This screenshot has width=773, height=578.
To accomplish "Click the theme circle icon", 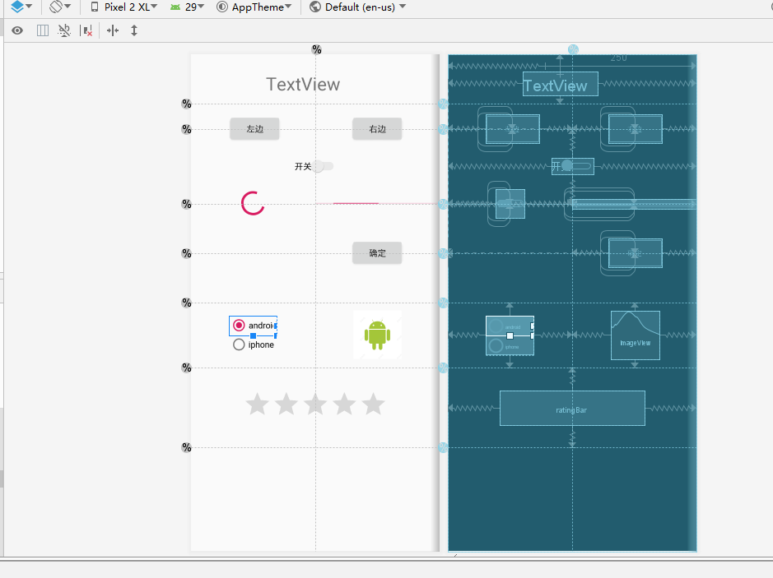I will (222, 7).
